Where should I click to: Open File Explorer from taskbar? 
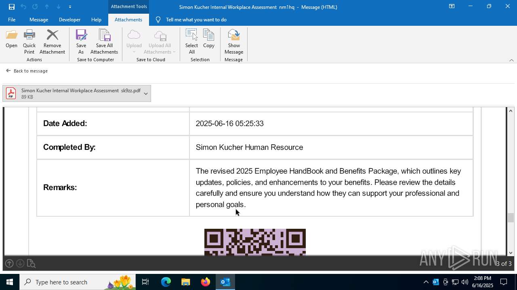pyautogui.click(x=185, y=282)
